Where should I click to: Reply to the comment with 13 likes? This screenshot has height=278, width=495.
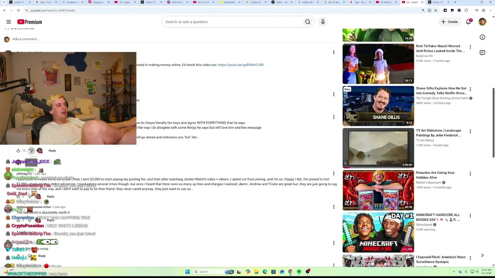[52, 151]
